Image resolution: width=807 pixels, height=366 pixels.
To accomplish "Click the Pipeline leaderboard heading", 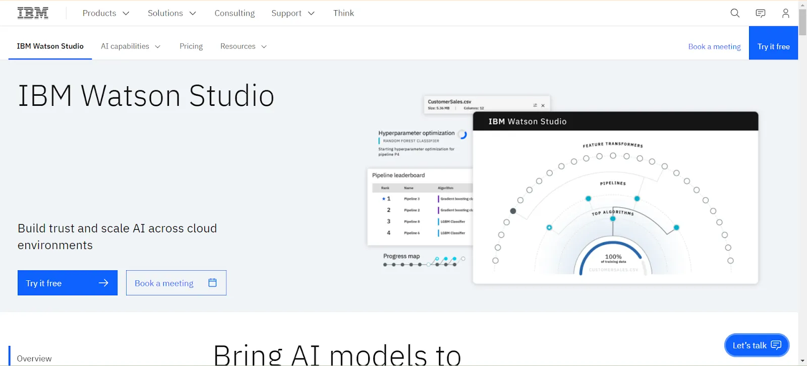I will point(398,175).
